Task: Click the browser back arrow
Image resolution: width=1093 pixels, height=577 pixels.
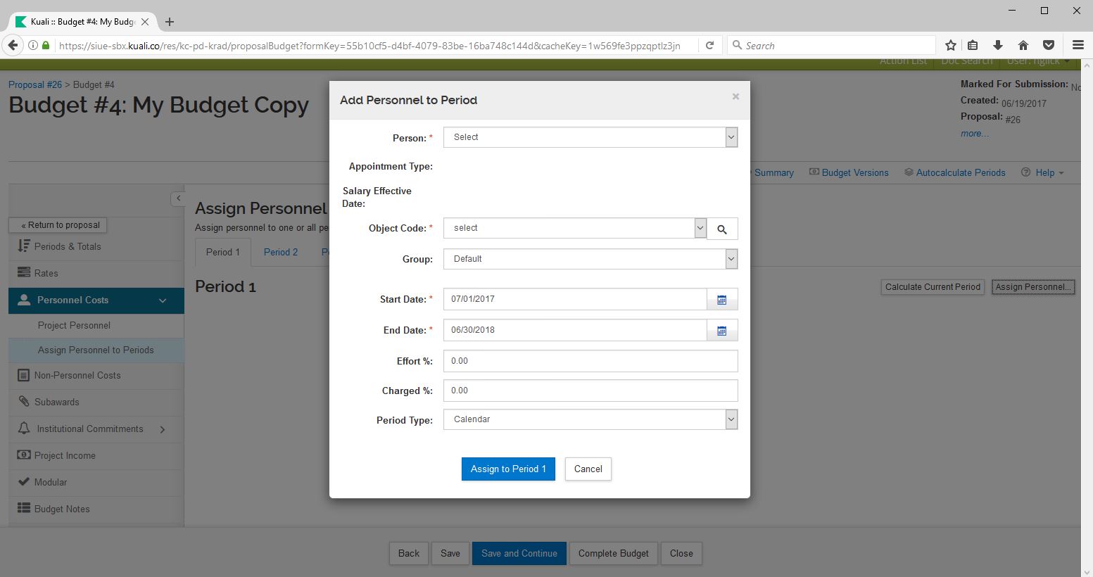Action: tap(13, 46)
